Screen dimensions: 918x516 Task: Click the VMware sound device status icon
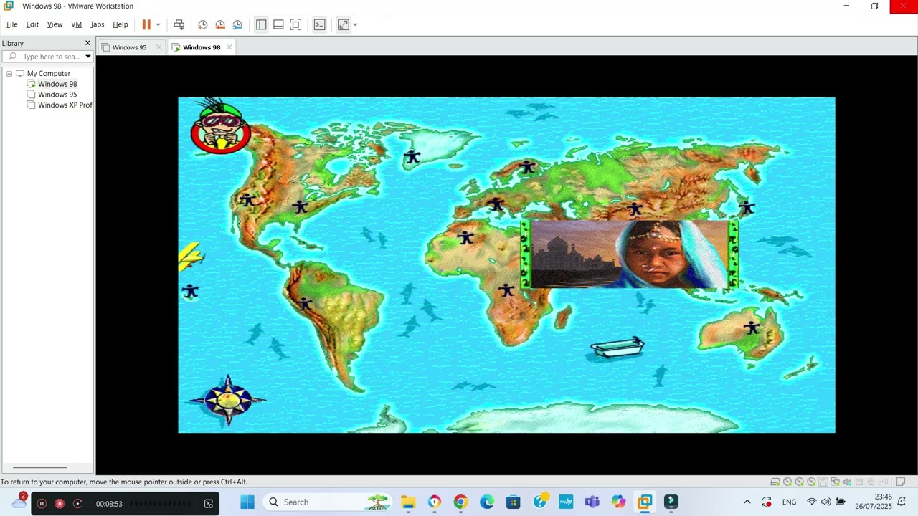click(x=847, y=482)
